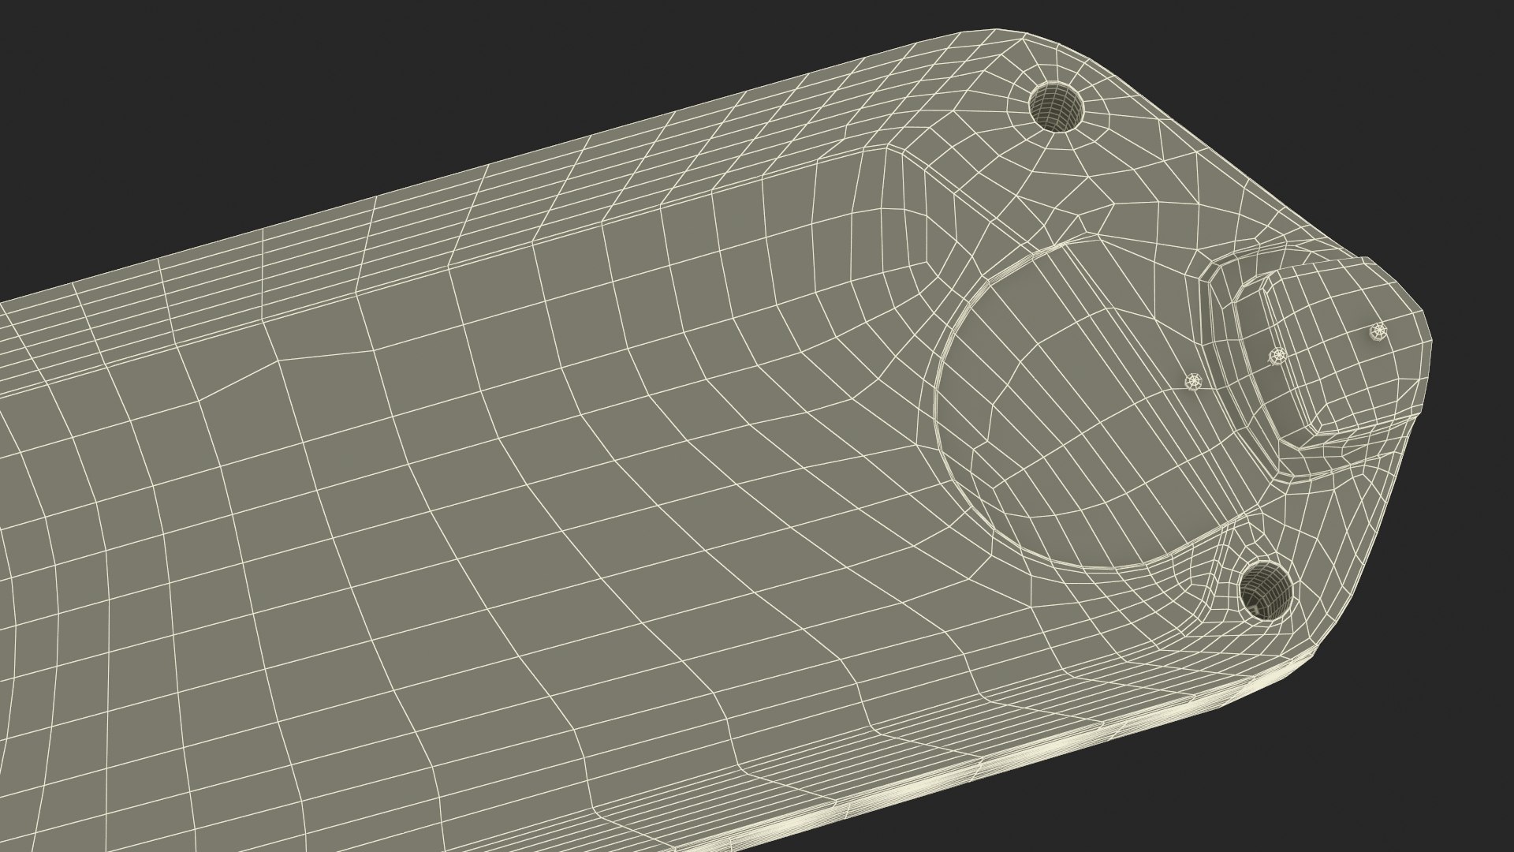This screenshot has height=852, width=1514.
Task: Click center of large circular recess
Action: 1088,402
